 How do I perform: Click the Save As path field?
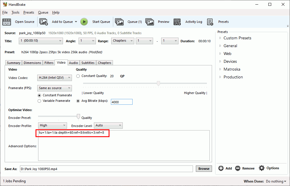[x=106, y=169]
